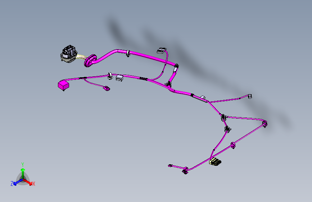Select the small white connector on the far-right branch
Image resolution: width=312 pixels, height=202 pixels.
click(250, 96)
